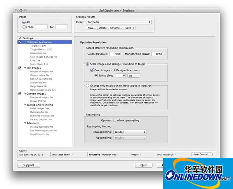Click 'Convert to profile: No' entry

pos(41,79)
